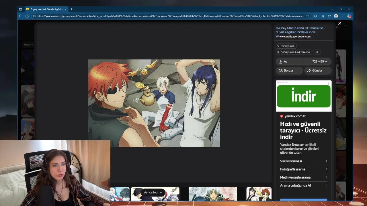Expand the Fotoğrafla arama item

(304, 169)
